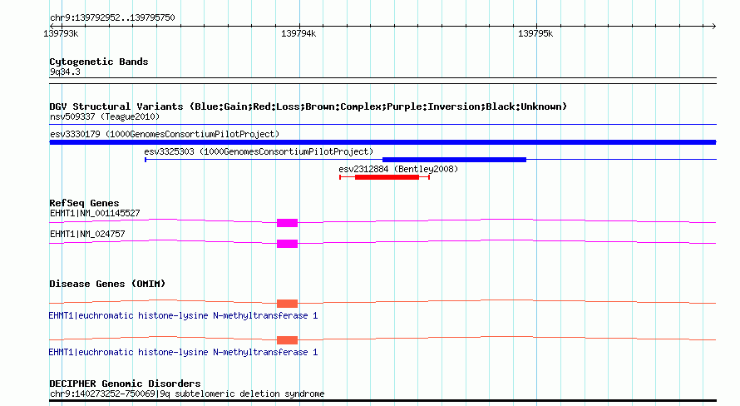The width and height of the screenshot is (740, 406).
Task: Select the 139795k ruler tick label
Action: click(535, 33)
